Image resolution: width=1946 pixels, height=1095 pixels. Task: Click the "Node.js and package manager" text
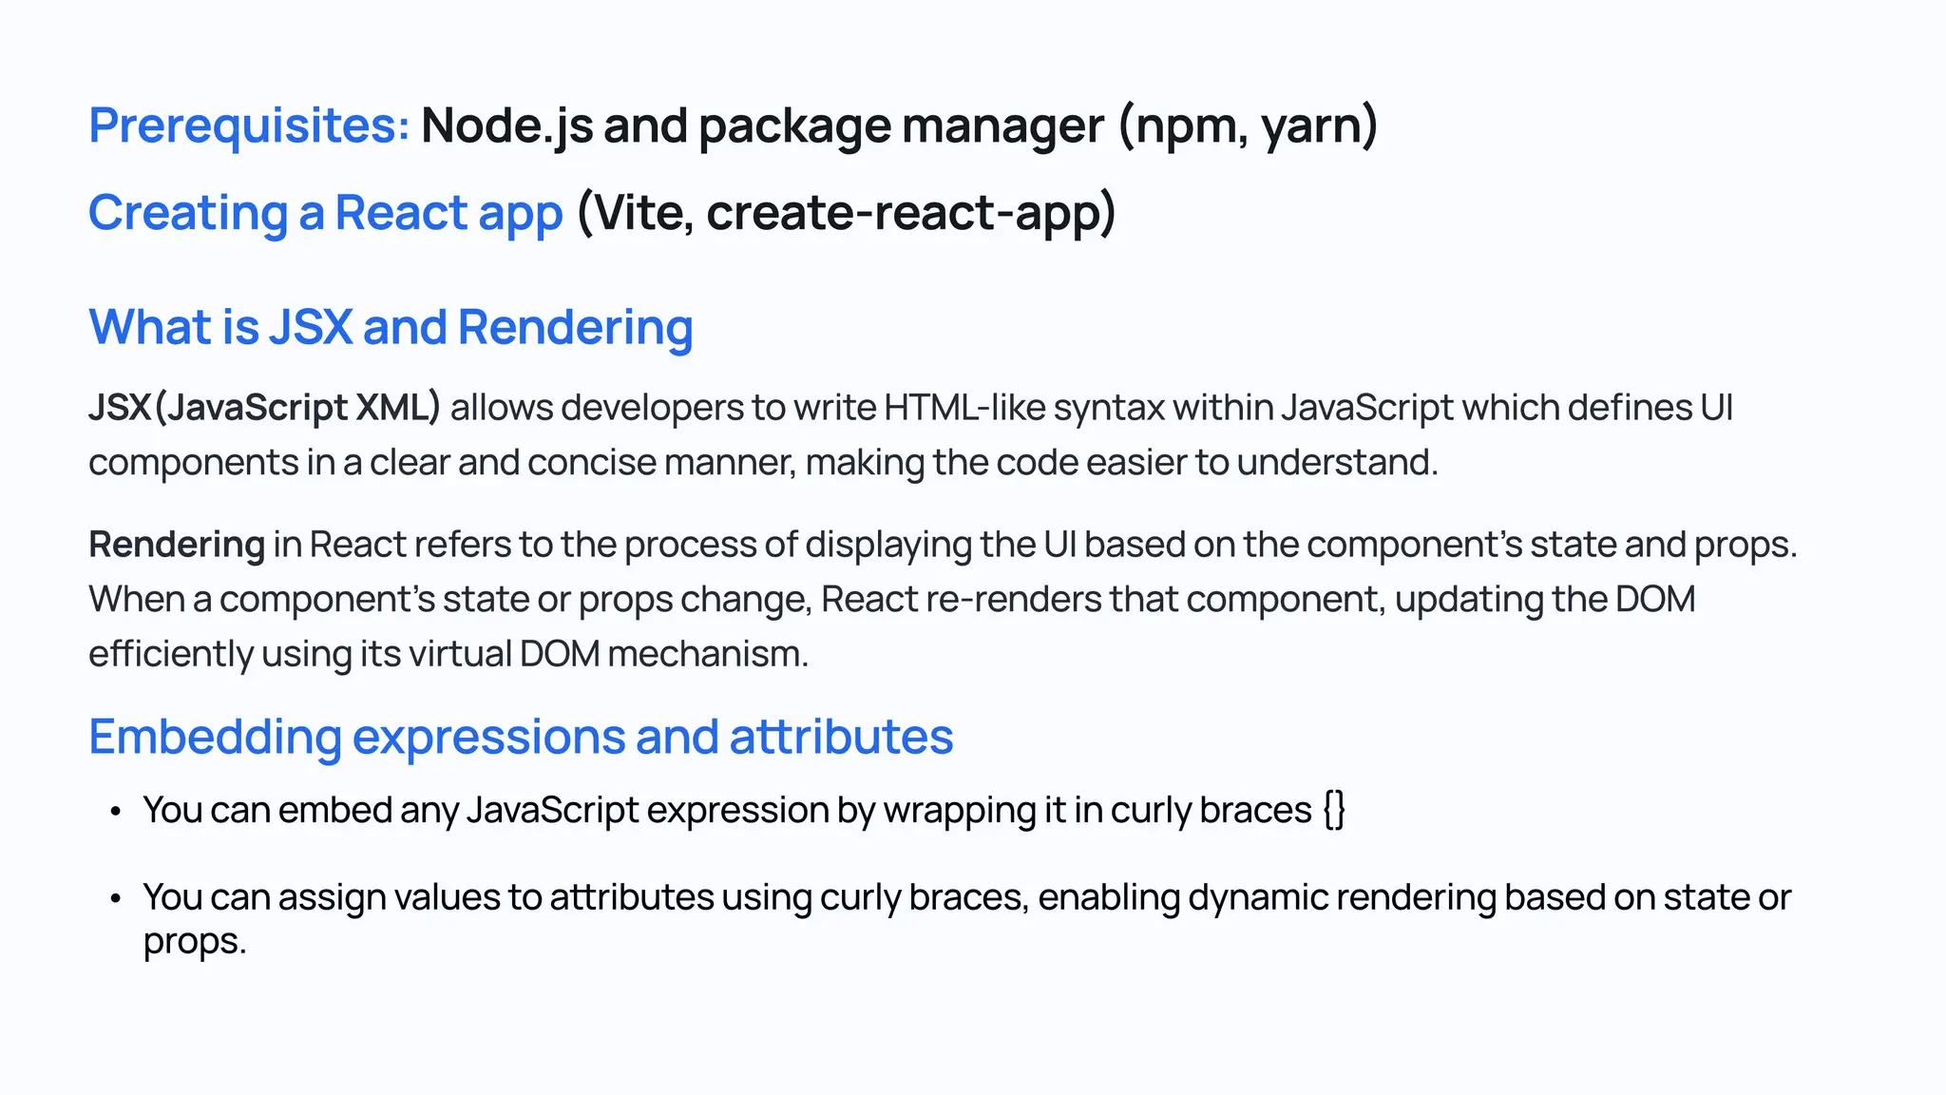pos(762,125)
